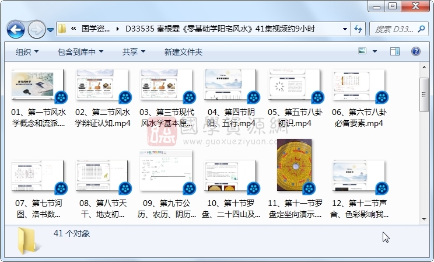Click the Forward navigation arrow
Screen dimensions: 434x262
click(36, 29)
